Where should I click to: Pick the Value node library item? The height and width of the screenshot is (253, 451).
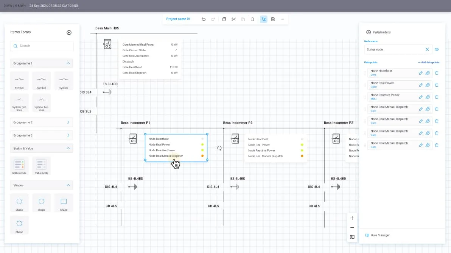click(x=41, y=167)
